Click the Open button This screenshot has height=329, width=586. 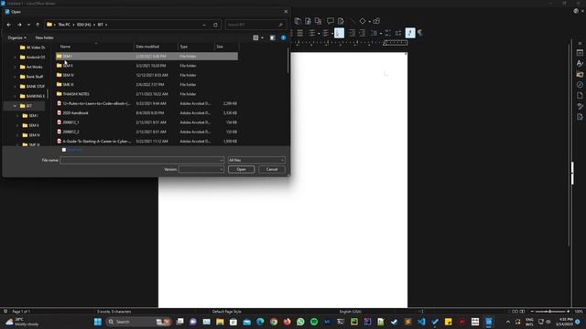point(241,169)
